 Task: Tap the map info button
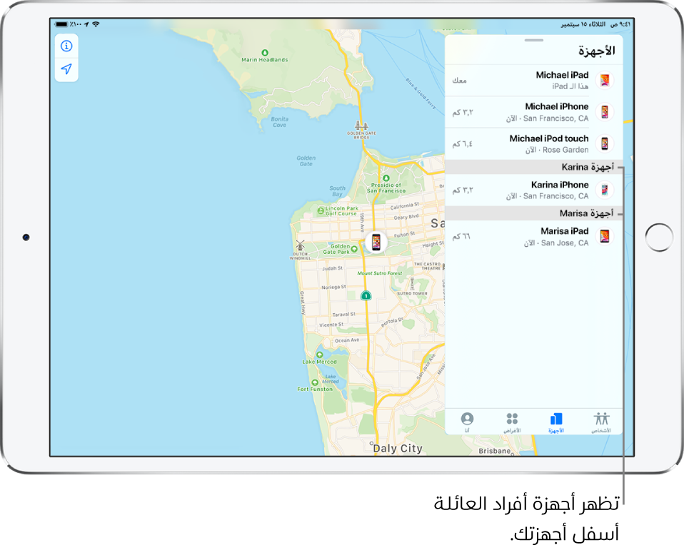click(66, 46)
